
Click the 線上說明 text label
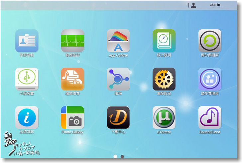164,55
